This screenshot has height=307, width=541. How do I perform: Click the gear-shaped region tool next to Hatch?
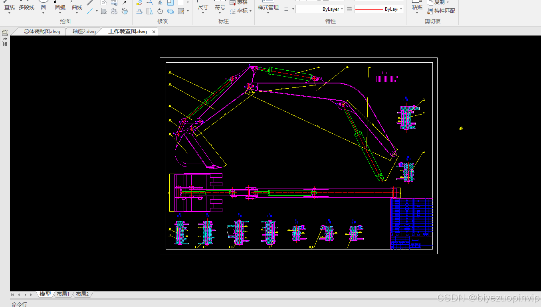[x=114, y=11]
